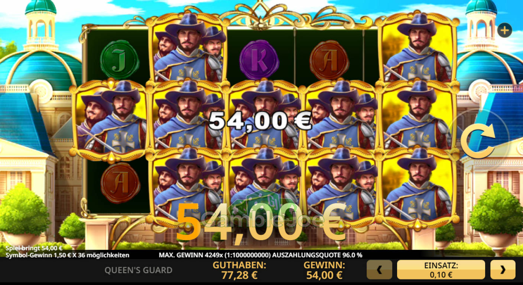523x285 pixels.
Task: Increase bet with right arrow
Action: pyautogui.click(x=503, y=270)
